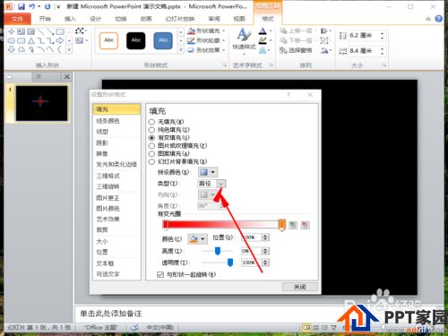Select the Solid Fill (纯色填充) radio button
Image resolution: width=448 pixels, height=336 pixels.
(x=151, y=130)
